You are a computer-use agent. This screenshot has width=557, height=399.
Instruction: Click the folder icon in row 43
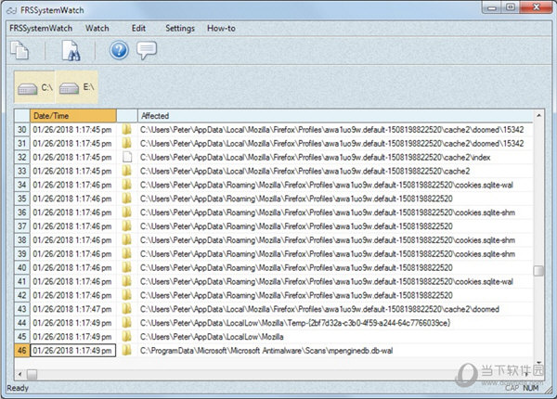pos(127,309)
